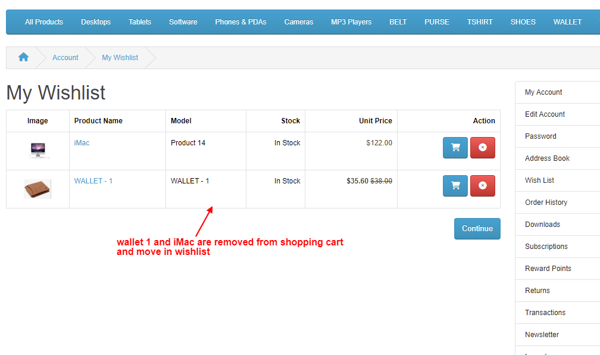
Task: Open Wish List in sidebar
Action: pyautogui.click(x=558, y=180)
